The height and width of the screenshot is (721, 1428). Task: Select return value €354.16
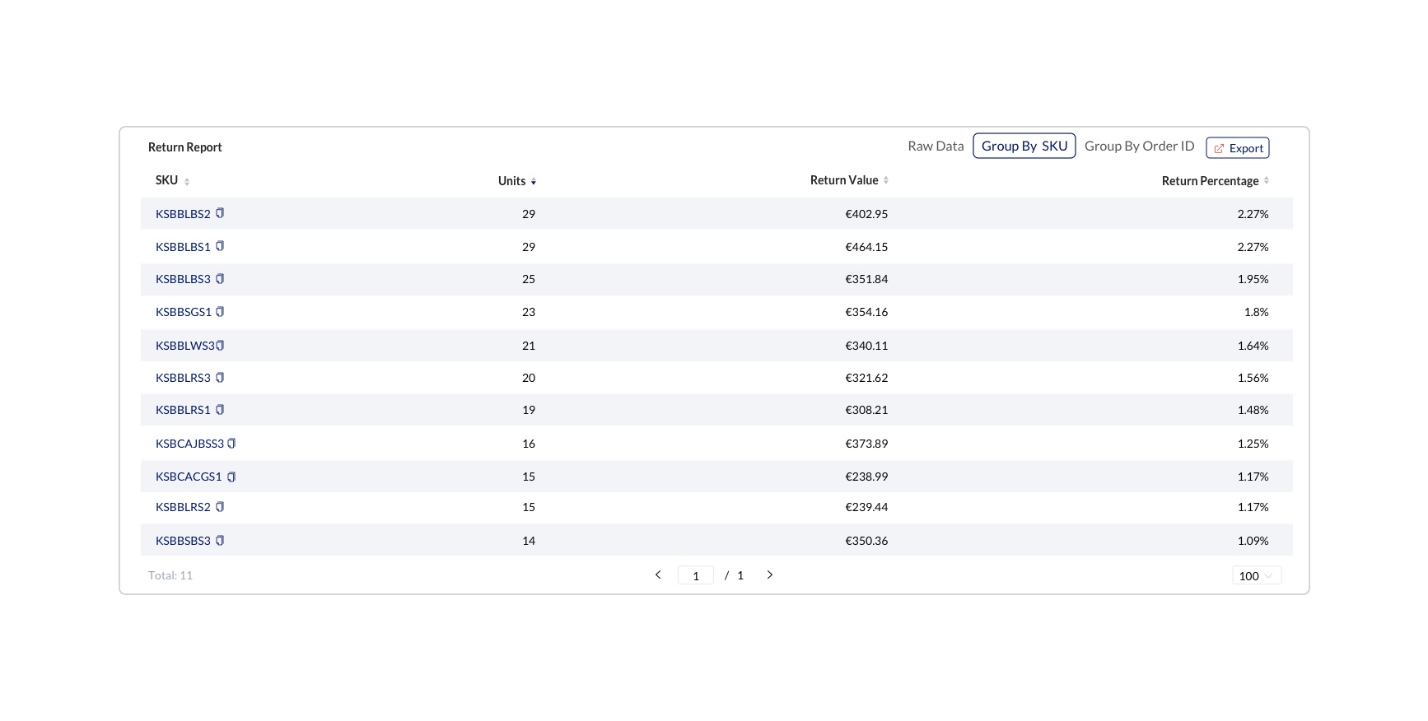point(866,312)
